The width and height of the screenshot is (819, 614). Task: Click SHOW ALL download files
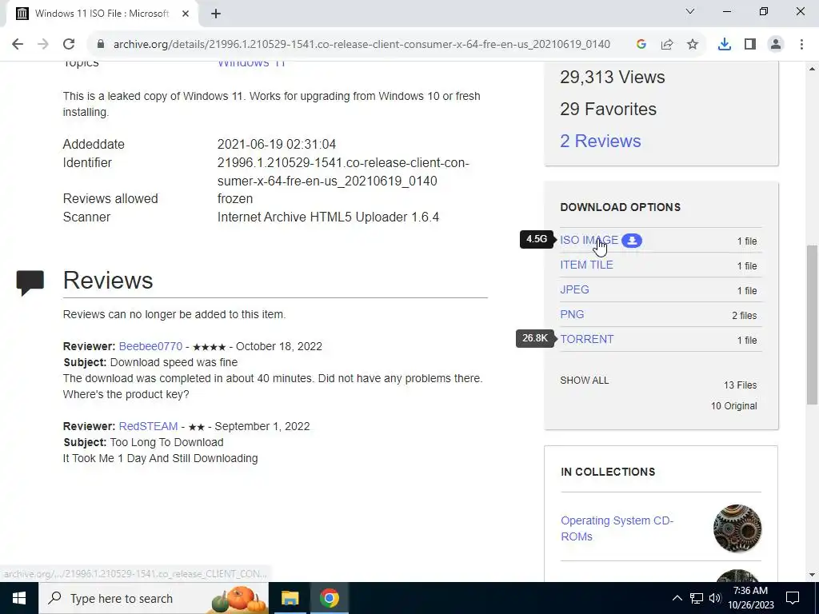click(x=585, y=381)
